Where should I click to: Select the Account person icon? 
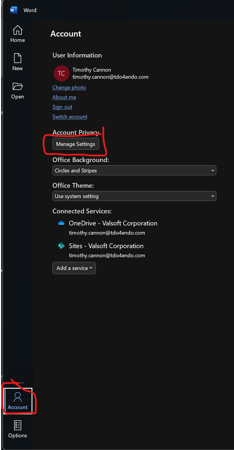[18, 397]
